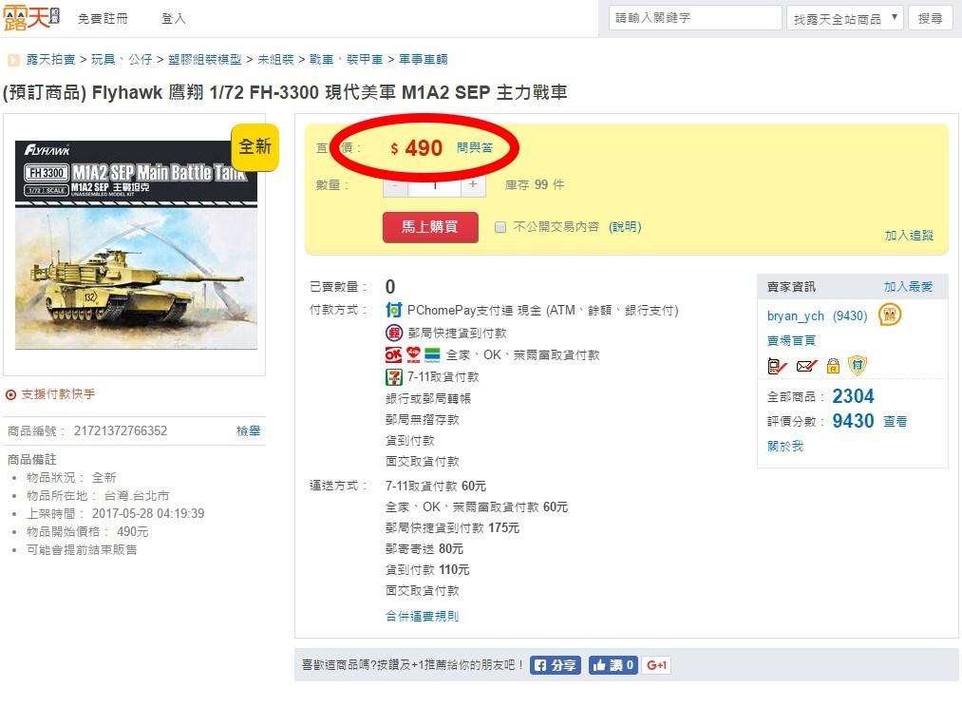Increase quantity with the plus button
The width and height of the screenshot is (962, 707).
(x=473, y=184)
